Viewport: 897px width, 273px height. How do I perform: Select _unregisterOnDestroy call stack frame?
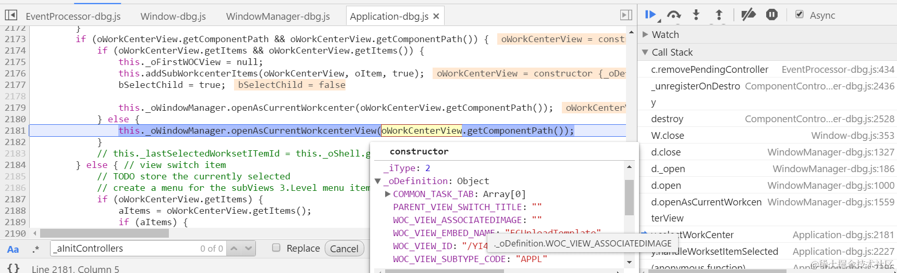click(767, 94)
